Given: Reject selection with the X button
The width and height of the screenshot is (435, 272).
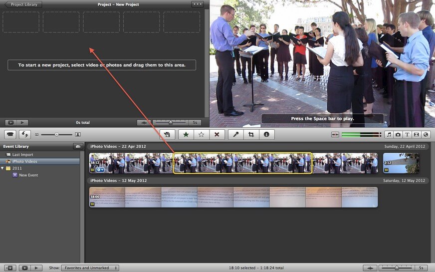Looking at the screenshot, I should [217, 135].
